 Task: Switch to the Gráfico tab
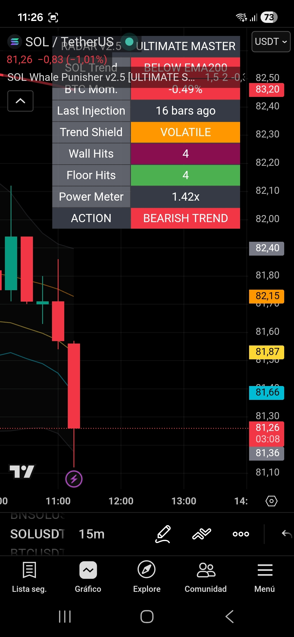pyautogui.click(x=88, y=577)
